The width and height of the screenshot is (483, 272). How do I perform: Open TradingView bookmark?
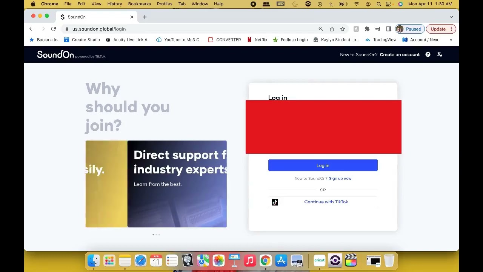[381, 40]
